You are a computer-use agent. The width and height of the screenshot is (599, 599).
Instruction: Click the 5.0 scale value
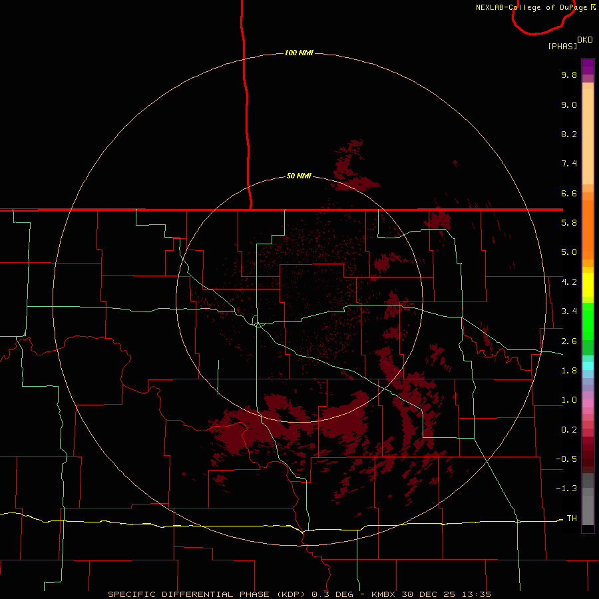click(569, 252)
